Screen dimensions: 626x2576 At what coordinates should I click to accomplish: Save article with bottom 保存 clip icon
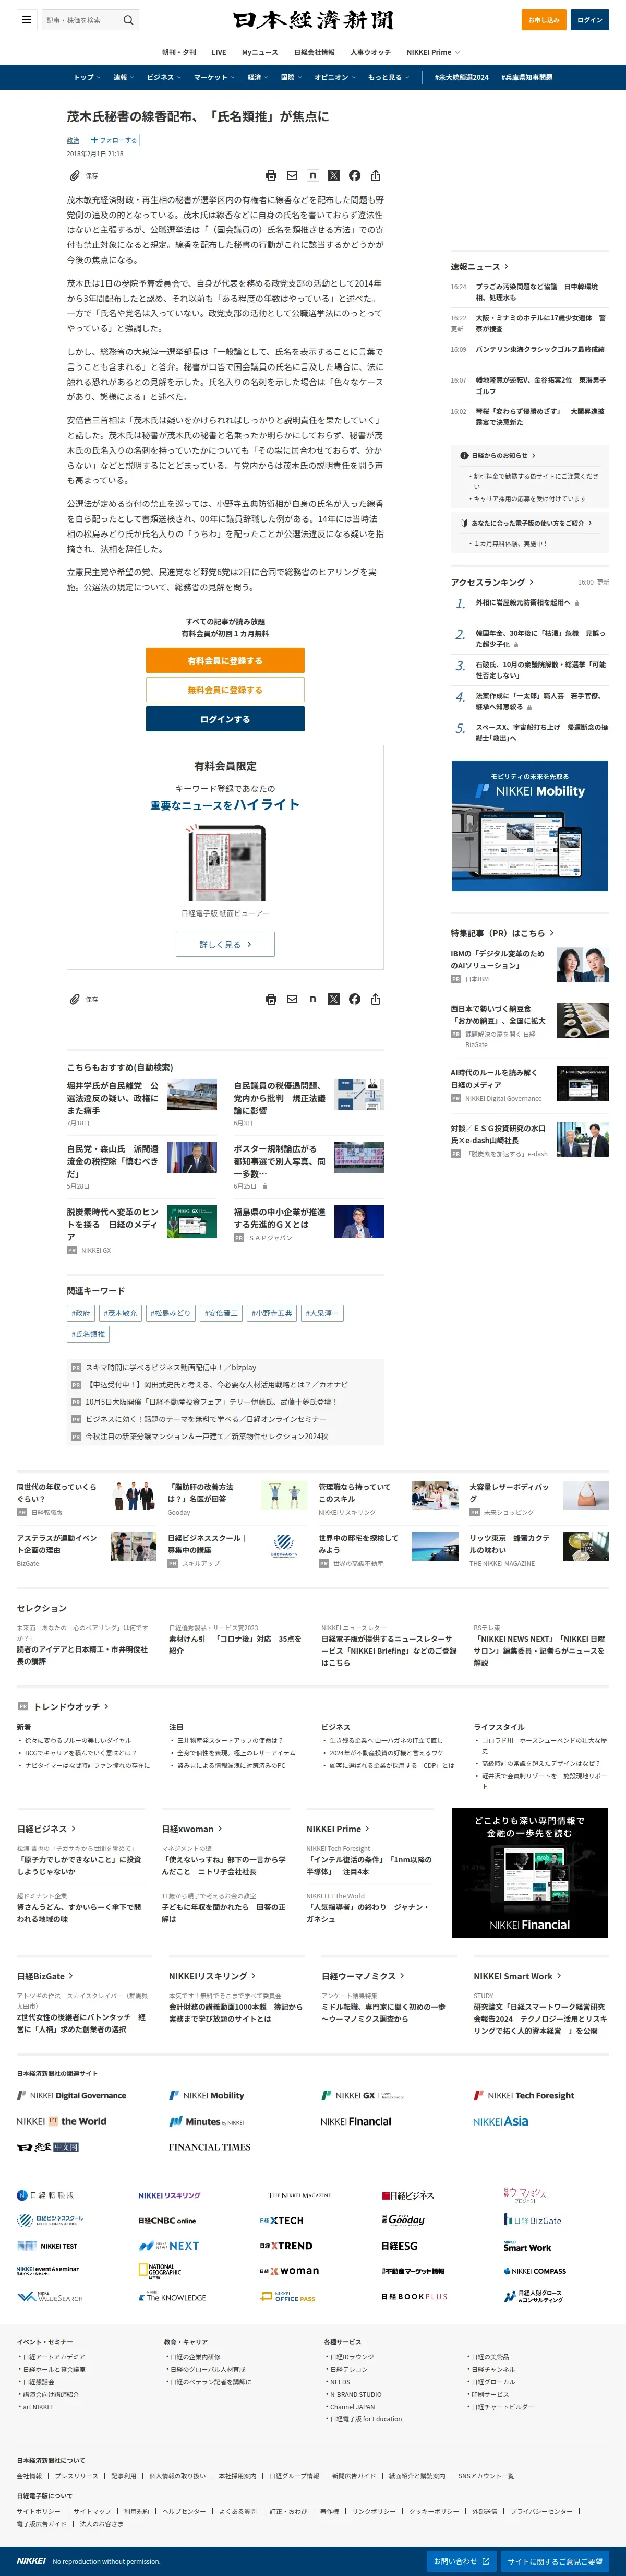click(x=83, y=999)
